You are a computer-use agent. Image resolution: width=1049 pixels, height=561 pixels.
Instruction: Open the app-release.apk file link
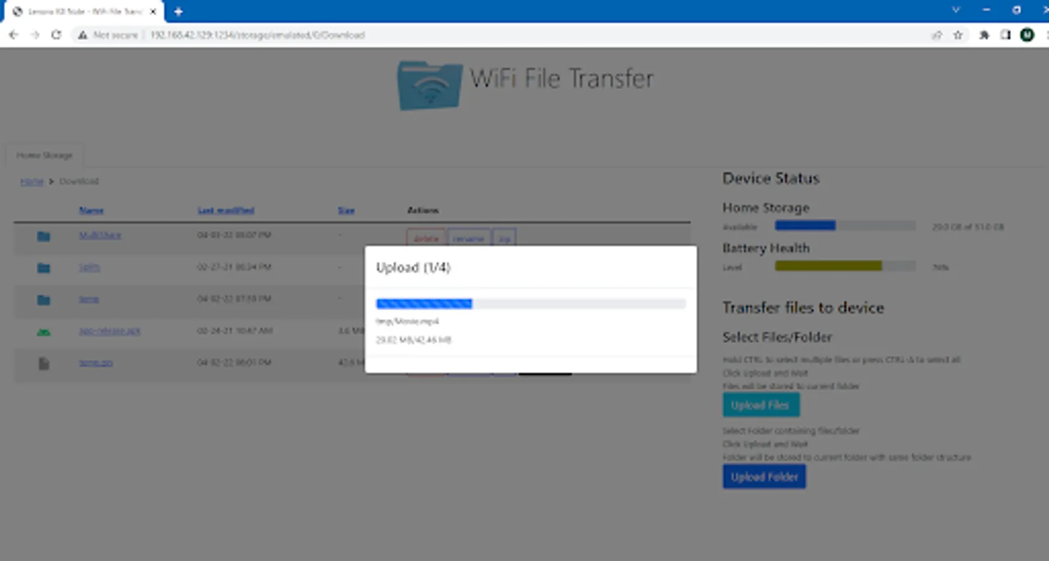click(x=109, y=331)
